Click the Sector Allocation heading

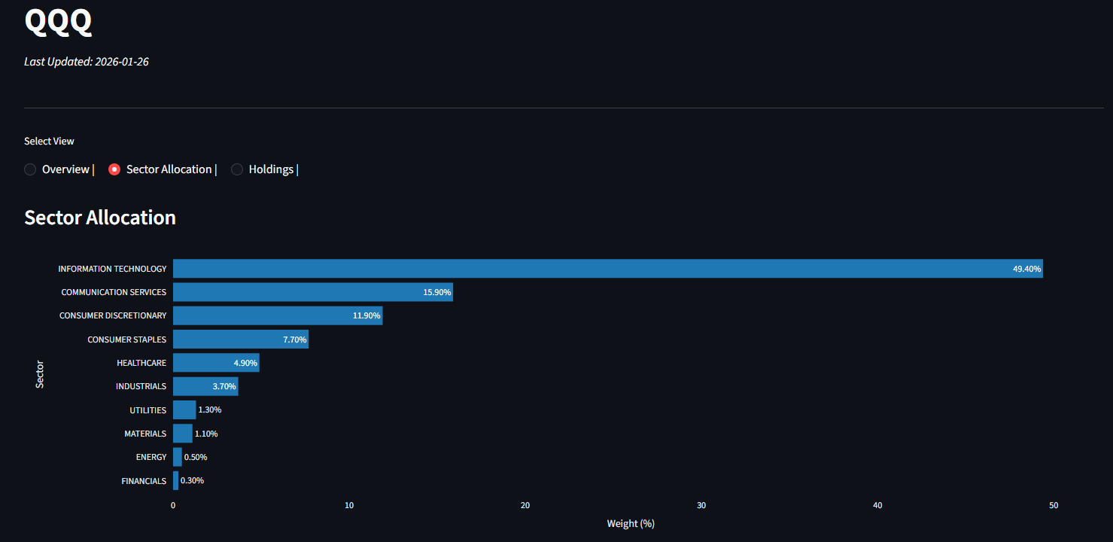(x=100, y=218)
